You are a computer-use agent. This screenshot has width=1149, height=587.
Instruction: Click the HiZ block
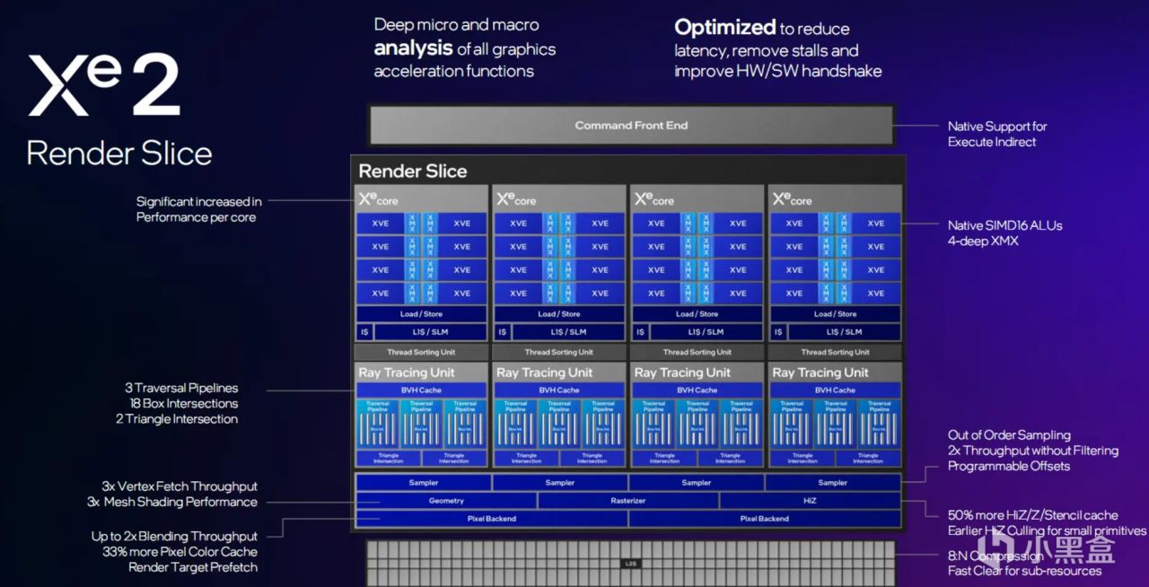point(810,501)
